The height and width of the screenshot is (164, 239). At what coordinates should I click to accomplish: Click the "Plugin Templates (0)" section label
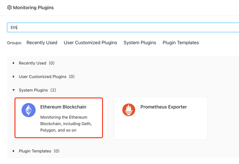(39, 151)
